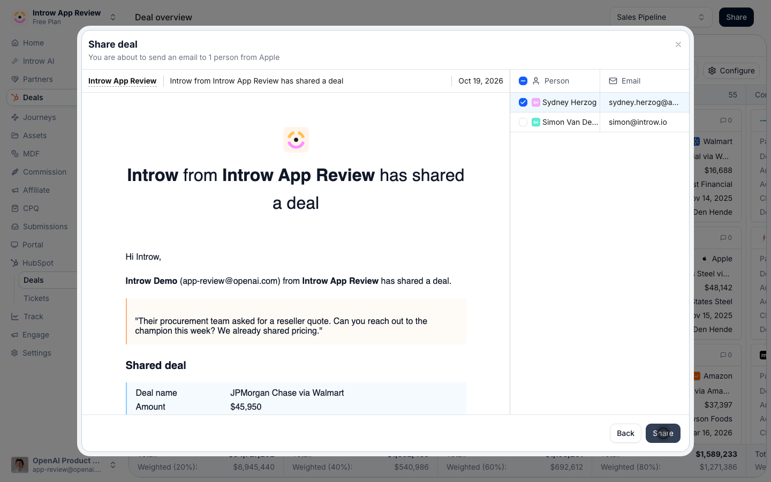Click the CPQ icon in the sidebar

tap(15, 208)
